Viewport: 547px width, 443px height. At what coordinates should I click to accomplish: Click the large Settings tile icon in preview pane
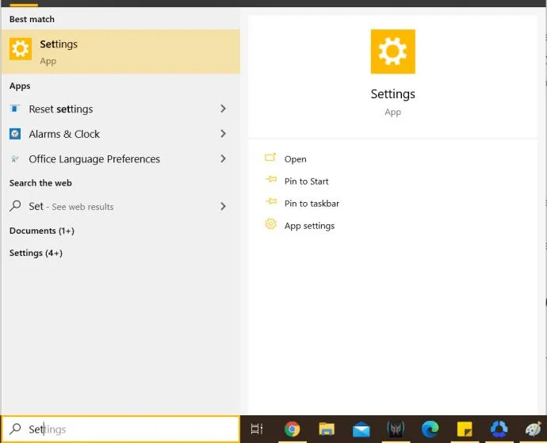[x=392, y=52]
